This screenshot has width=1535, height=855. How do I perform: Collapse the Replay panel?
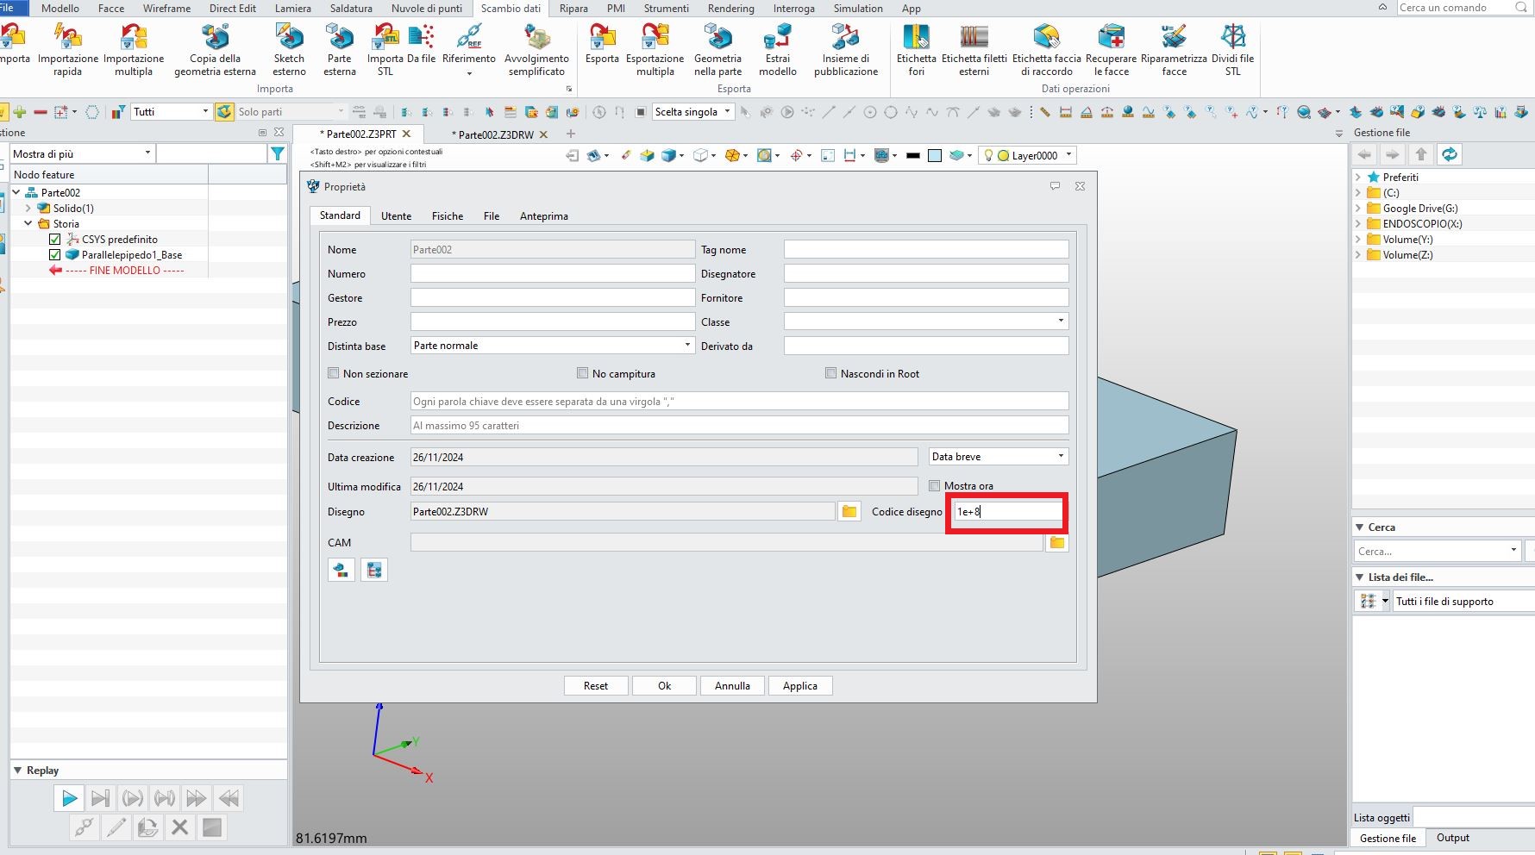coord(18,771)
